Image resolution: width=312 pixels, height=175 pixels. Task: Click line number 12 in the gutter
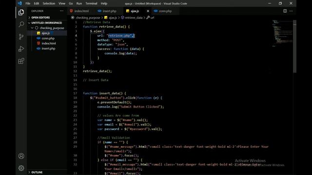point(75,71)
